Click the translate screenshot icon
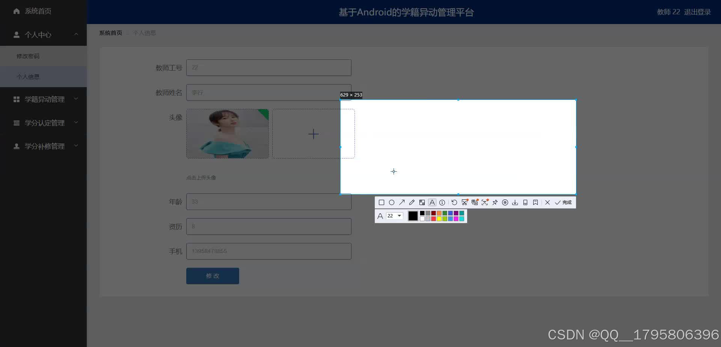721x347 pixels. 475,202
